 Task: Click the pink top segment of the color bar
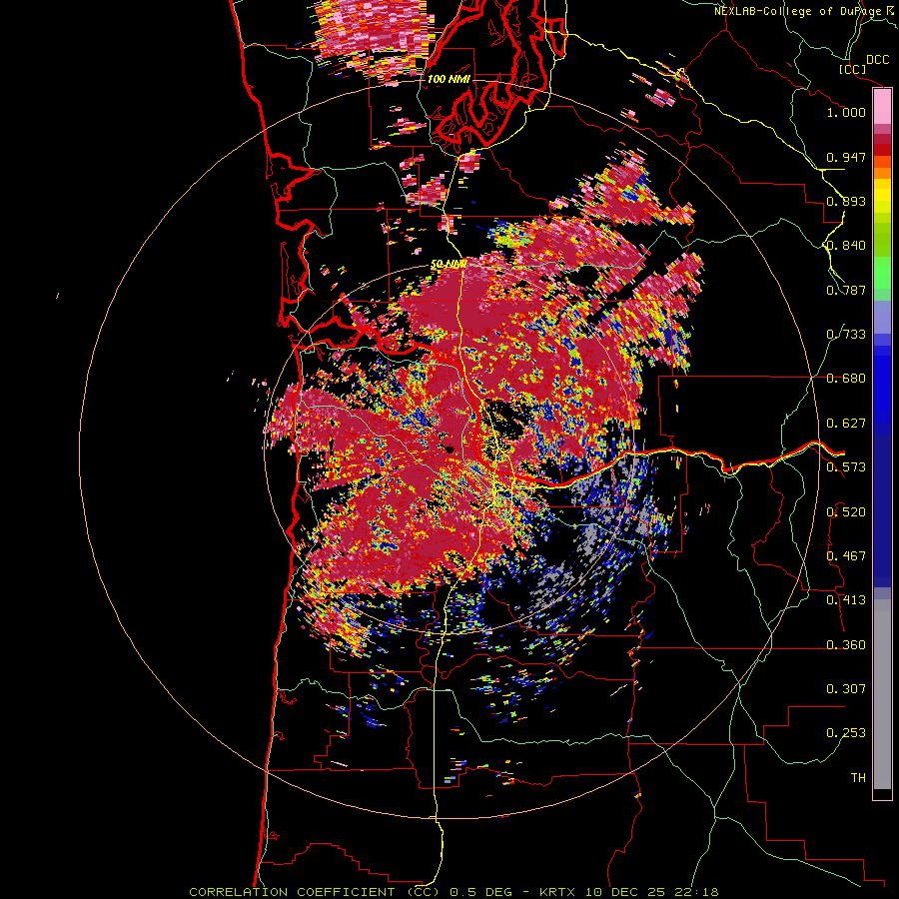(x=882, y=107)
